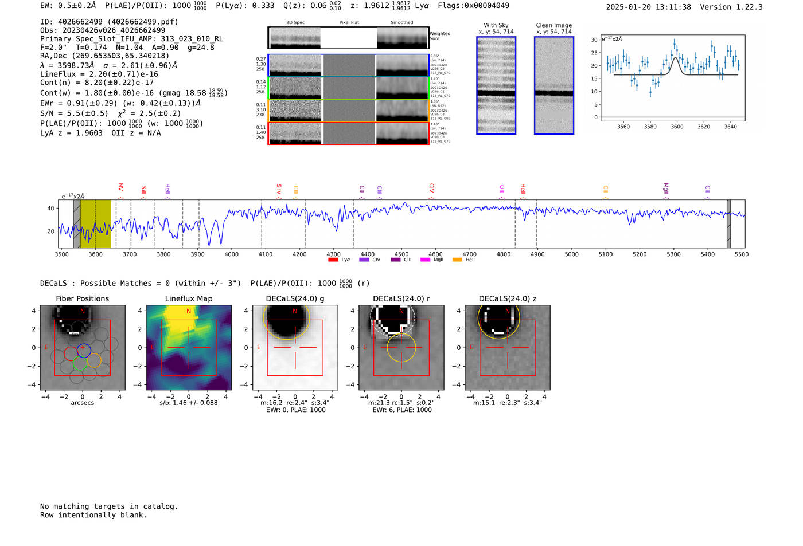
Task: Open the Lineflux Map panel
Action: 189,348
